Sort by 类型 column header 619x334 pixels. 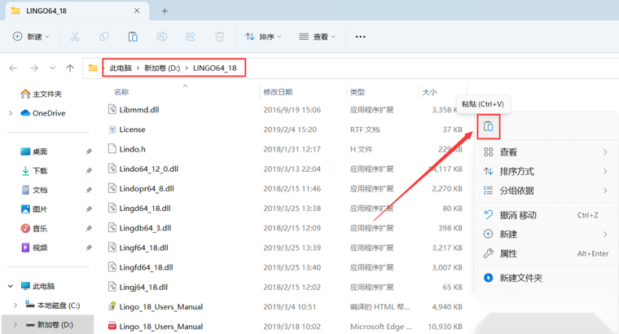point(358,92)
